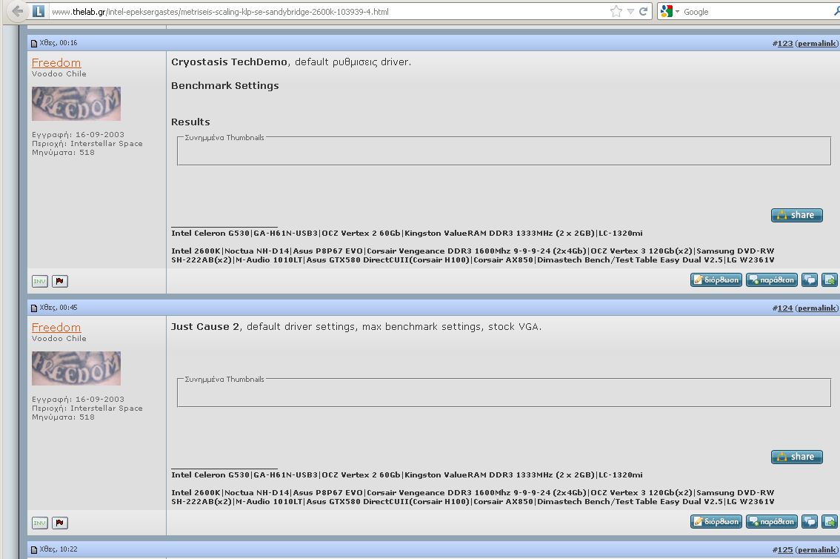Edit post #124 with διόρθωση button
Screen dimensions: 840x559
tap(716, 521)
